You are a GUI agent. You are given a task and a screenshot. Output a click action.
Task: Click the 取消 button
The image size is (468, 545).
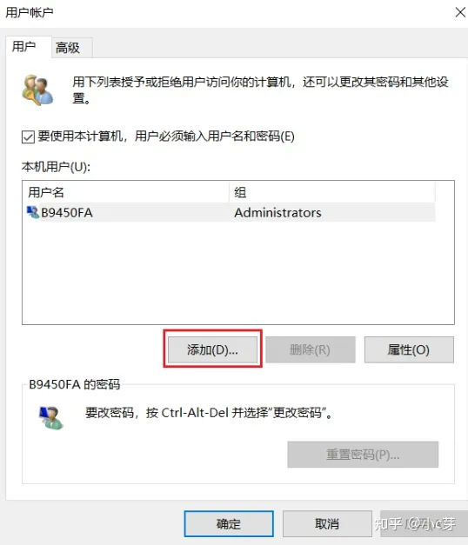pyautogui.click(x=327, y=523)
